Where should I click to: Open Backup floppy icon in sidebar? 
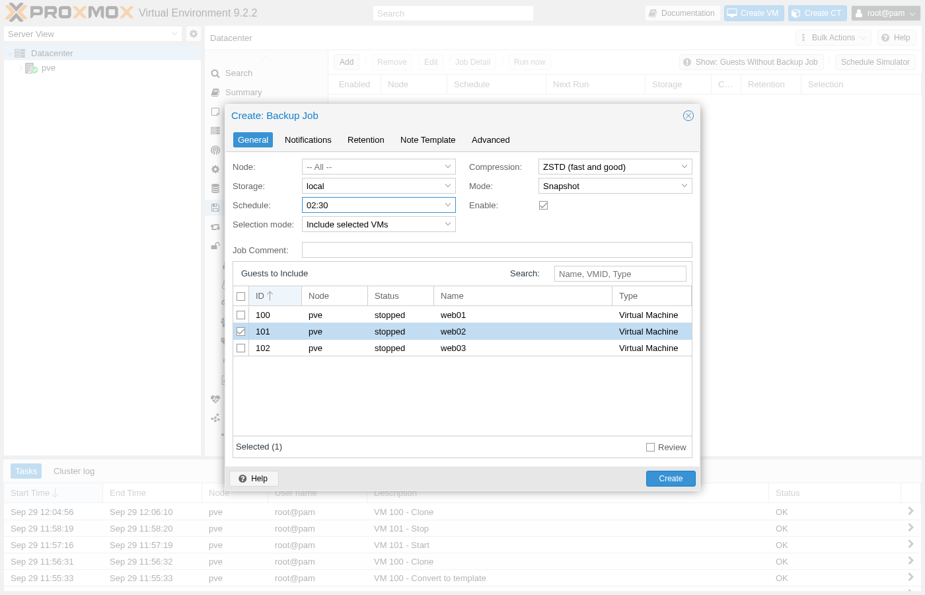215,208
